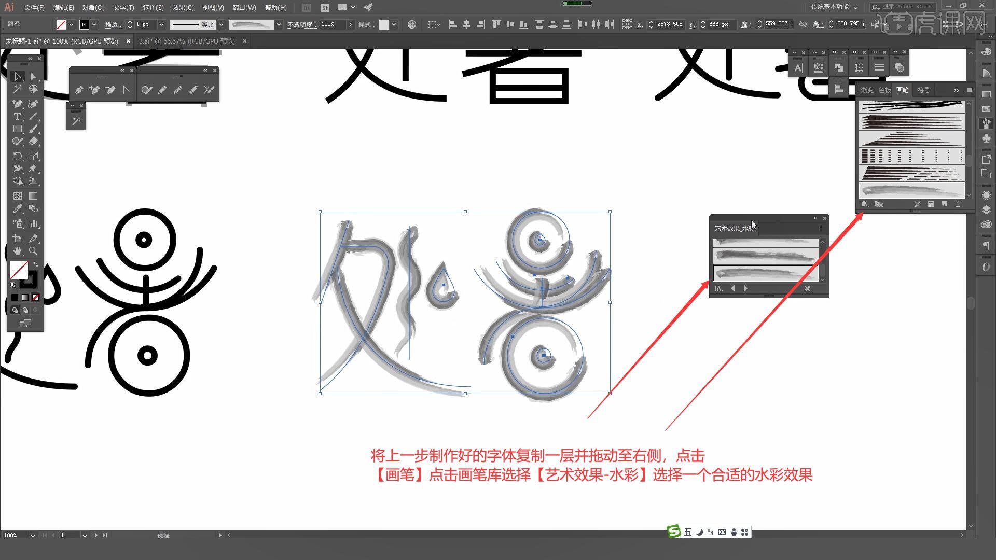Switch to the 色板 panel tab
Viewport: 996px width, 560px height.
coord(884,90)
